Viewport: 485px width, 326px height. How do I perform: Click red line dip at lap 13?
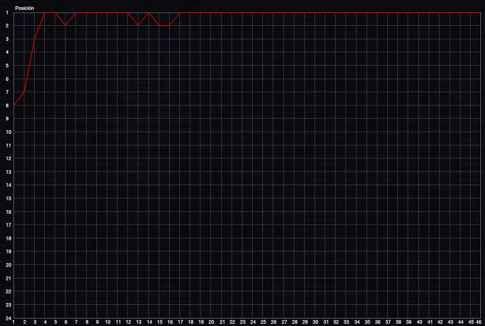point(139,26)
